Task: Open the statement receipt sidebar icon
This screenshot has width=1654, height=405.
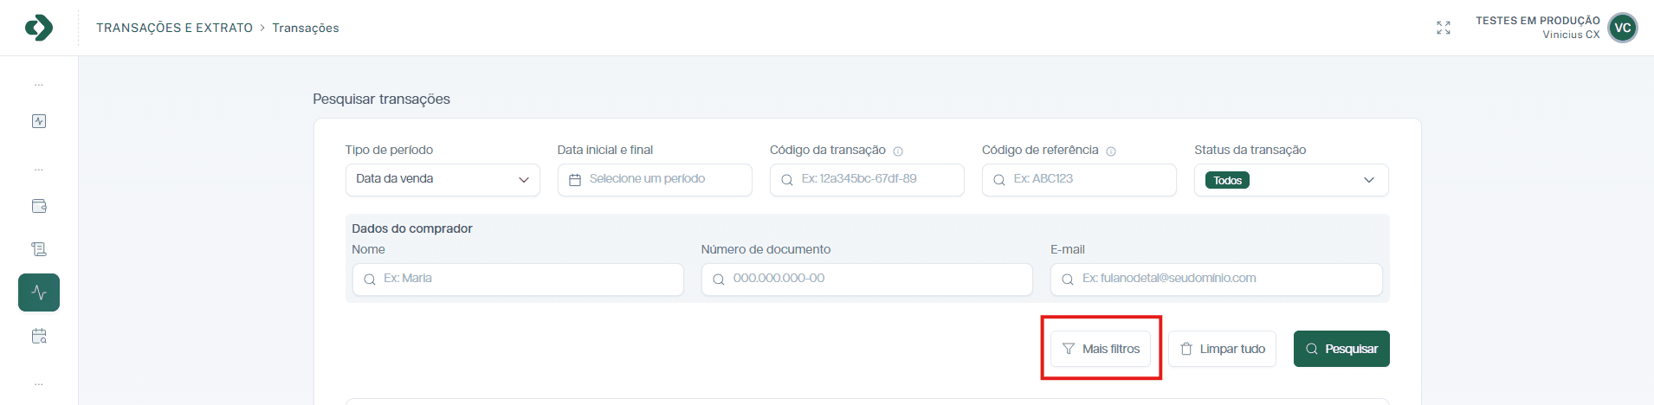Action: tap(39, 249)
